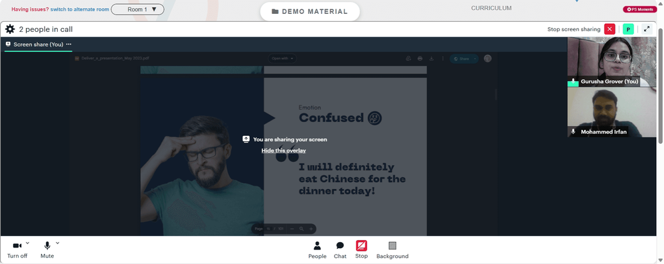Zoom out with minus icon in PDF page bar
The image size is (664, 264).
[291, 229]
